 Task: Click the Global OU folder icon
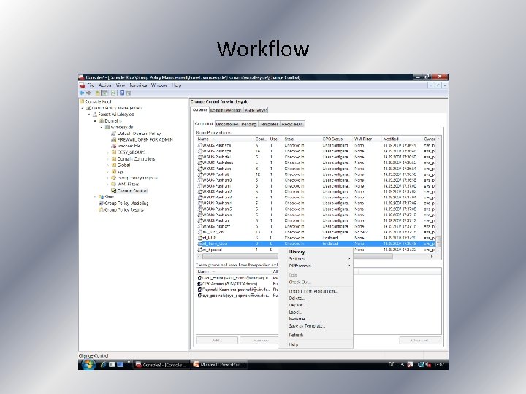[114, 165]
